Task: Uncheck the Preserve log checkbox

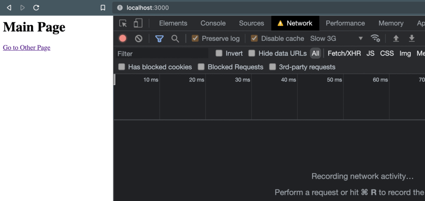Action: (x=195, y=39)
